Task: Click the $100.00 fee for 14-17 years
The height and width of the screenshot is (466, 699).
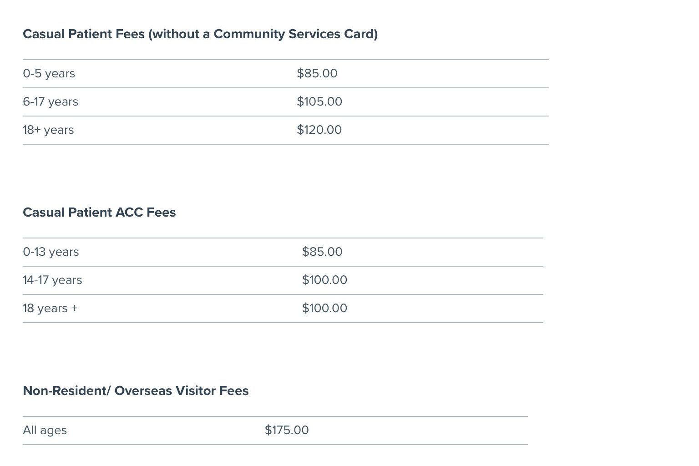Action: coord(324,280)
